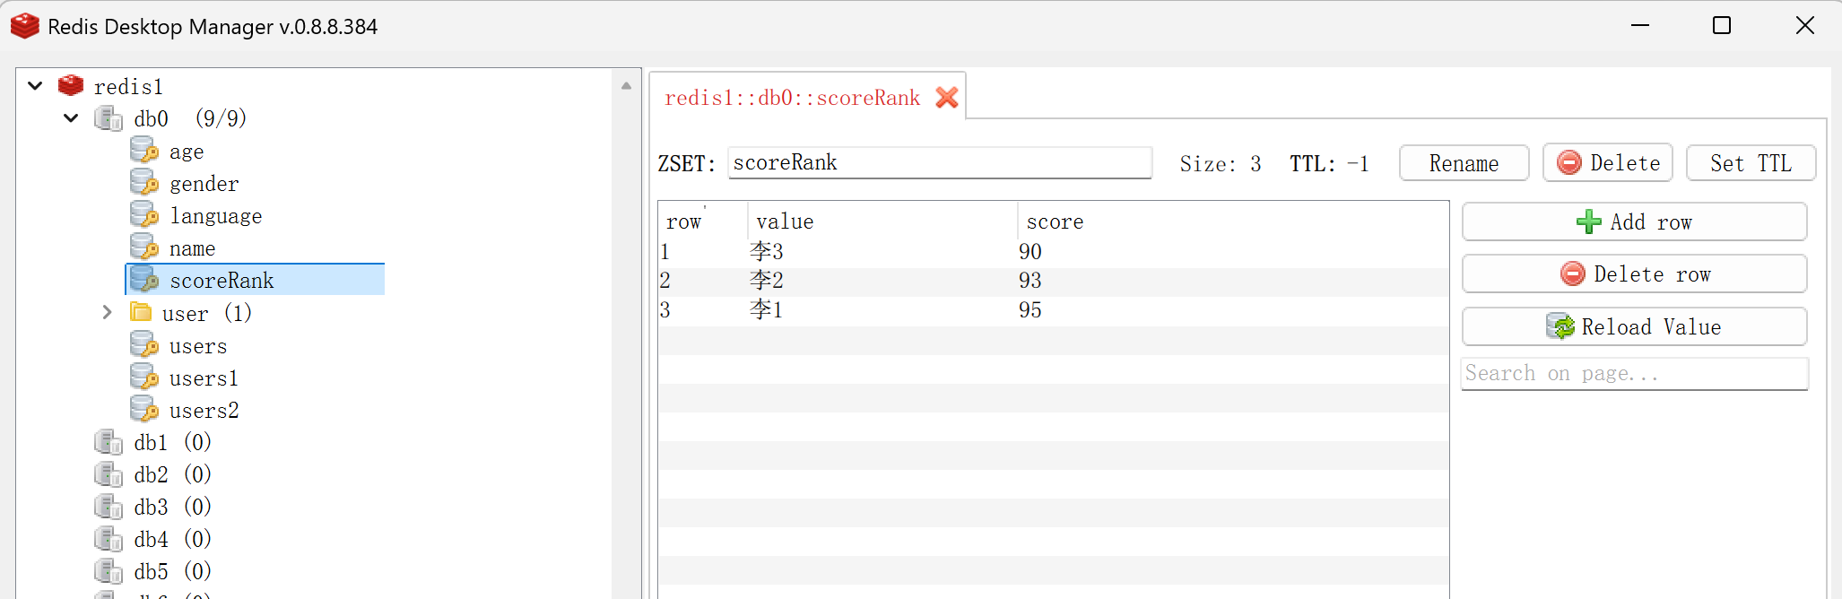Open the name key
This screenshot has height=599, width=1842.
[192, 248]
